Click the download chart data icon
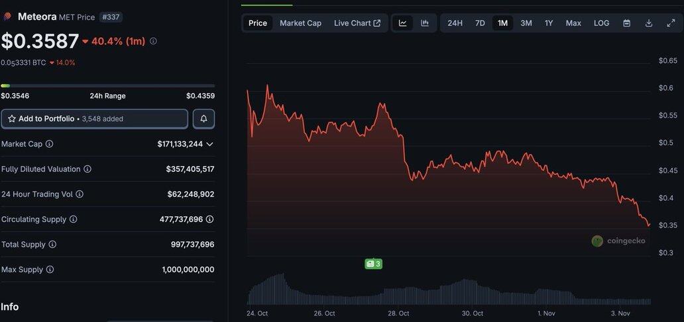Image resolution: width=684 pixels, height=322 pixels. tap(649, 23)
